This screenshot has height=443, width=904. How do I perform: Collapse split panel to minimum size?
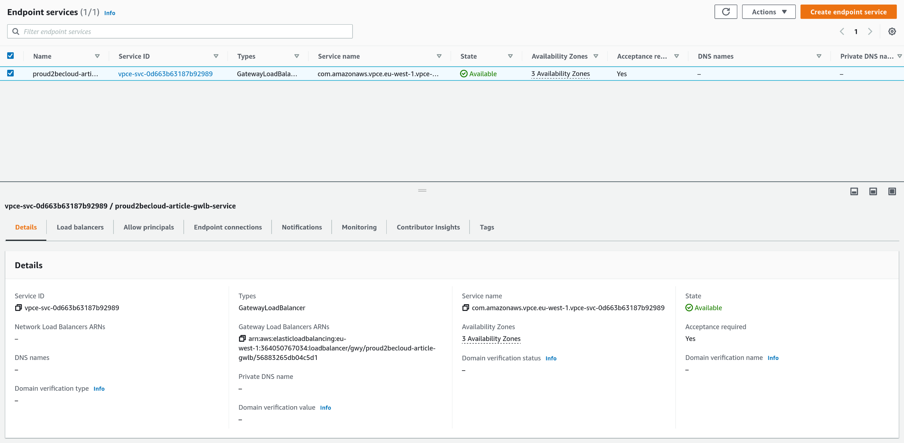click(x=854, y=192)
